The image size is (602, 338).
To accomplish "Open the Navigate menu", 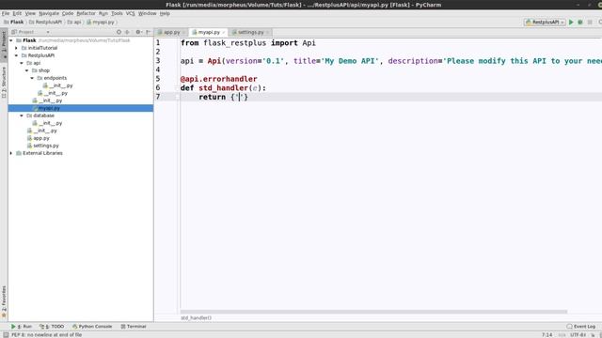I will 49,13.
